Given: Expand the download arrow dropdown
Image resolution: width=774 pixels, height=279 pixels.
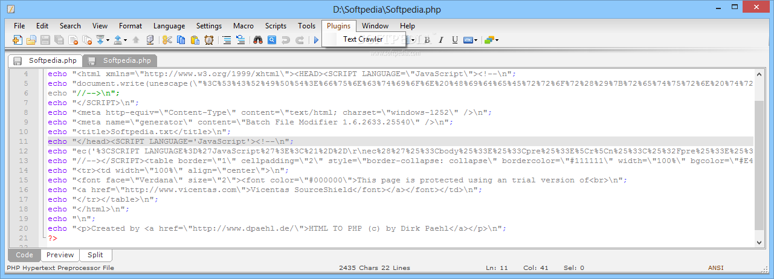Looking at the screenshot, I should point(108,40).
